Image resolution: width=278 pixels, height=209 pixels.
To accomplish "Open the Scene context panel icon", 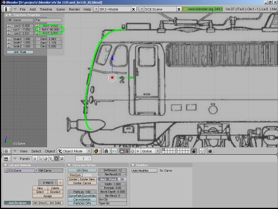I will (x=62, y=159).
